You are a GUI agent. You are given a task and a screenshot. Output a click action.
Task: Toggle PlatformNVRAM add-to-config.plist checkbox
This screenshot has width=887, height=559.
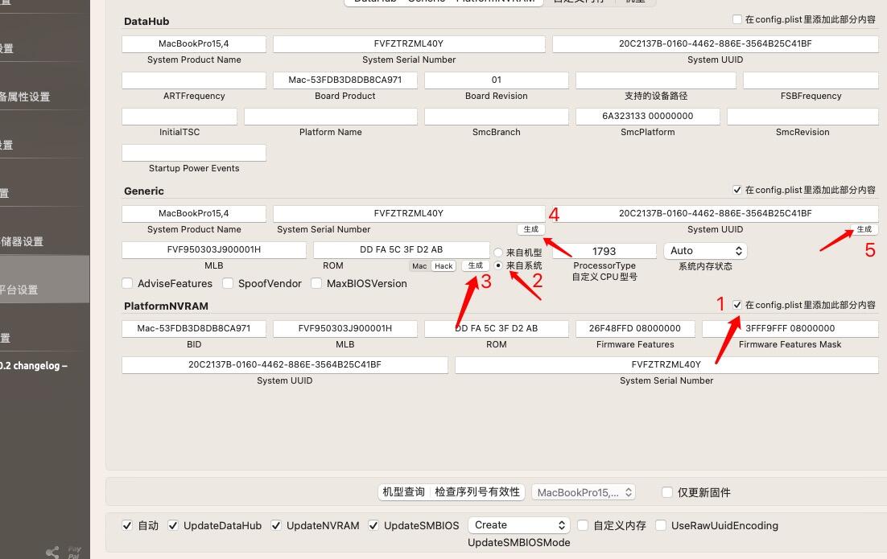point(737,305)
